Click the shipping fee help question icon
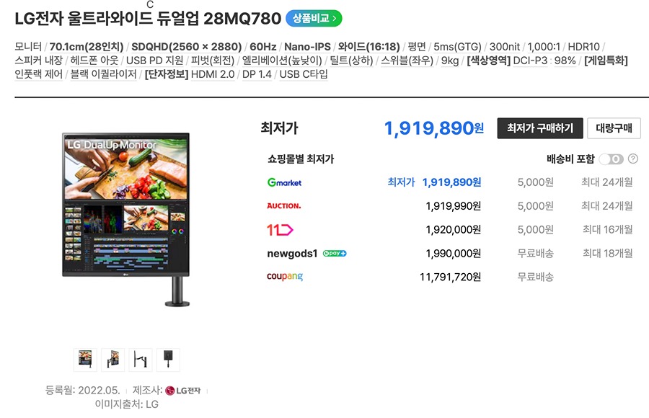 coord(633,159)
